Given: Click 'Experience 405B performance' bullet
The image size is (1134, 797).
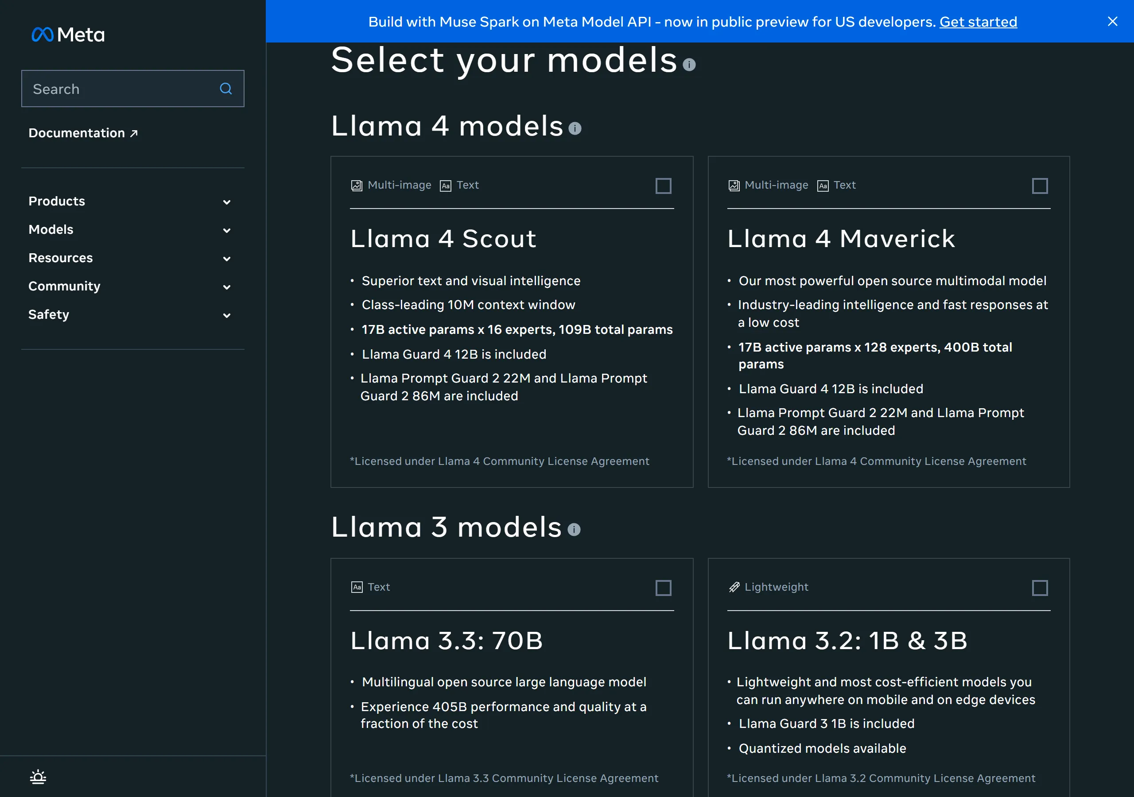Looking at the screenshot, I should 503,715.
